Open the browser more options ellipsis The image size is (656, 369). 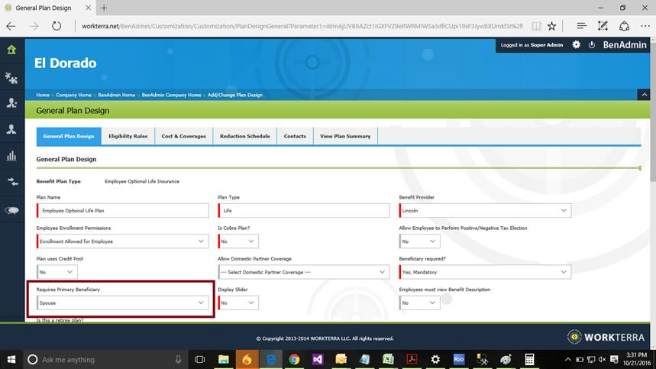pyautogui.click(x=645, y=26)
